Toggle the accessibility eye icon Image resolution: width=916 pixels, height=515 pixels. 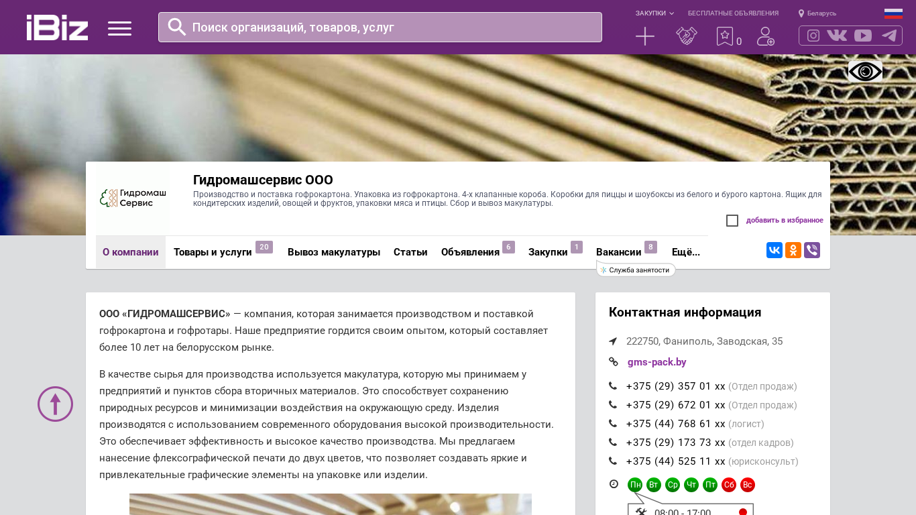865,72
